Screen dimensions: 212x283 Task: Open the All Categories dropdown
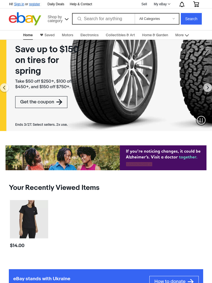[x=157, y=19]
